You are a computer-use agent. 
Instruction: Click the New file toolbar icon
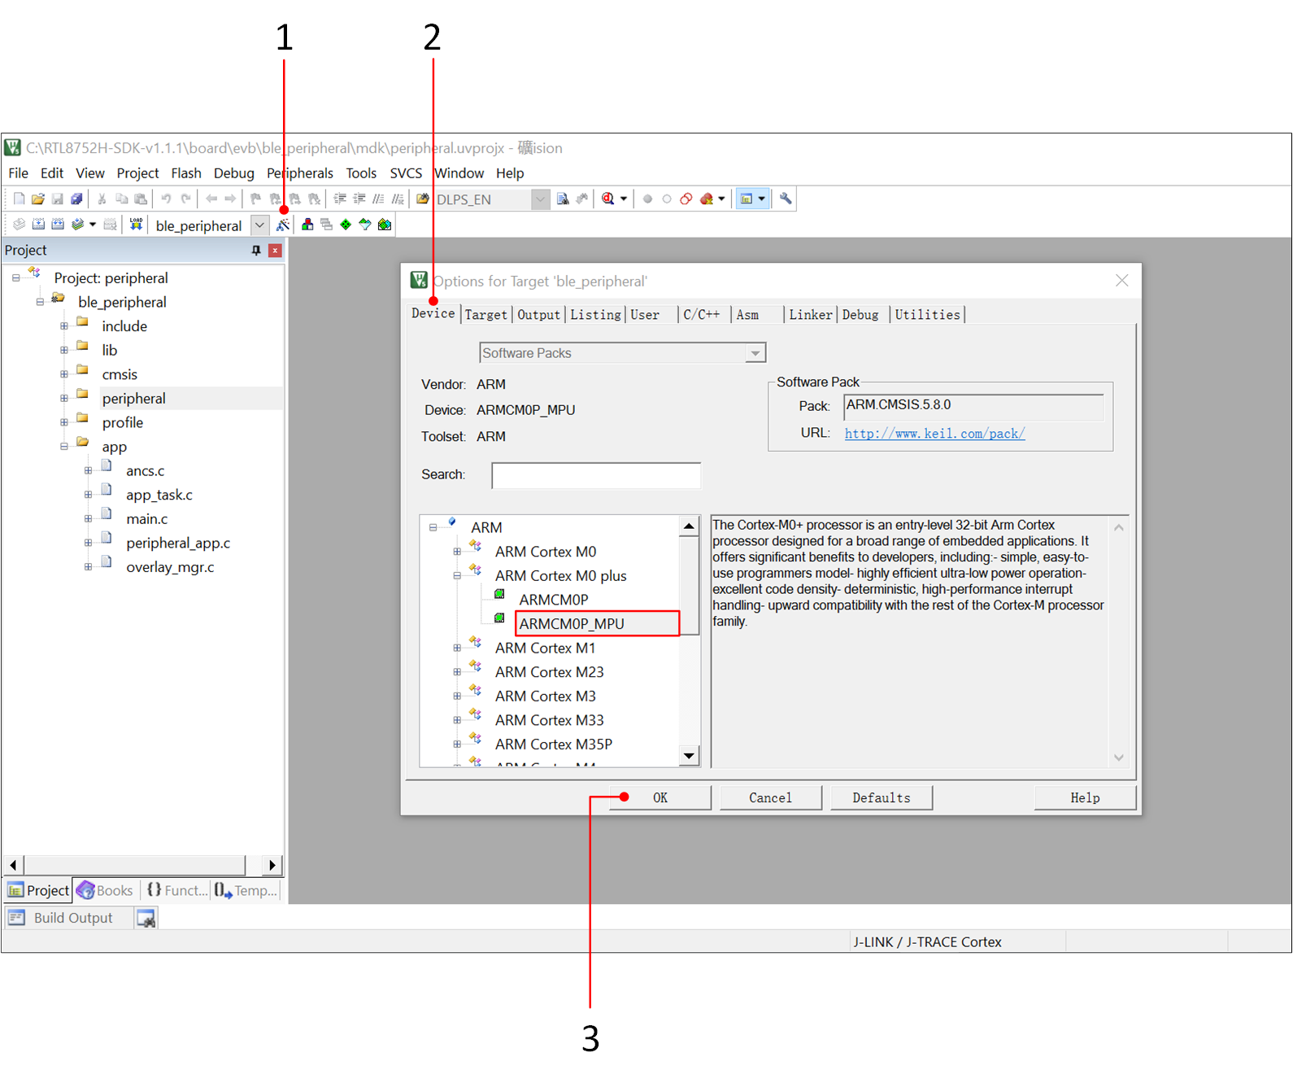click(x=19, y=199)
